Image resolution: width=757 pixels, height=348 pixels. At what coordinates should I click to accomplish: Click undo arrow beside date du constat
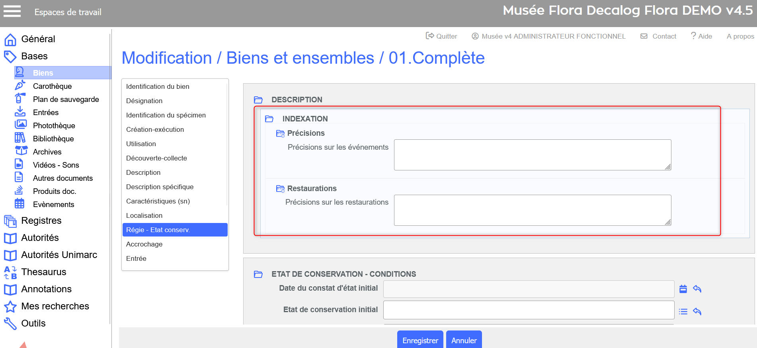tap(697, 289)
